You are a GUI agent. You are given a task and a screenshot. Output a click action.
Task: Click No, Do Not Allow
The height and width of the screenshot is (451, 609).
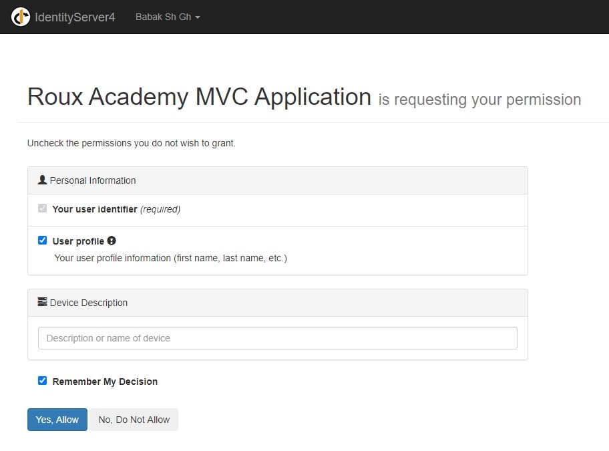tap(134, 420)
